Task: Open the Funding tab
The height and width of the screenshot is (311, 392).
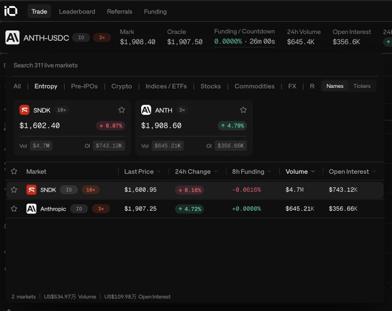Action: pos(155,12)
